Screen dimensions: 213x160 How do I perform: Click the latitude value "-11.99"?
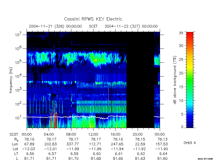coord(73,149)
